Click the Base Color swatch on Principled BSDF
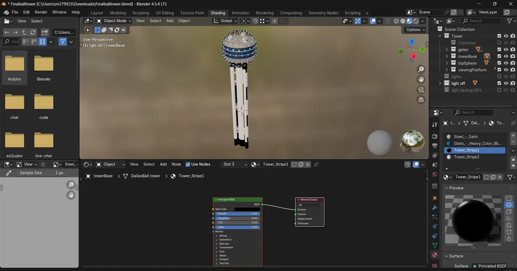 (x=247, y=209)
